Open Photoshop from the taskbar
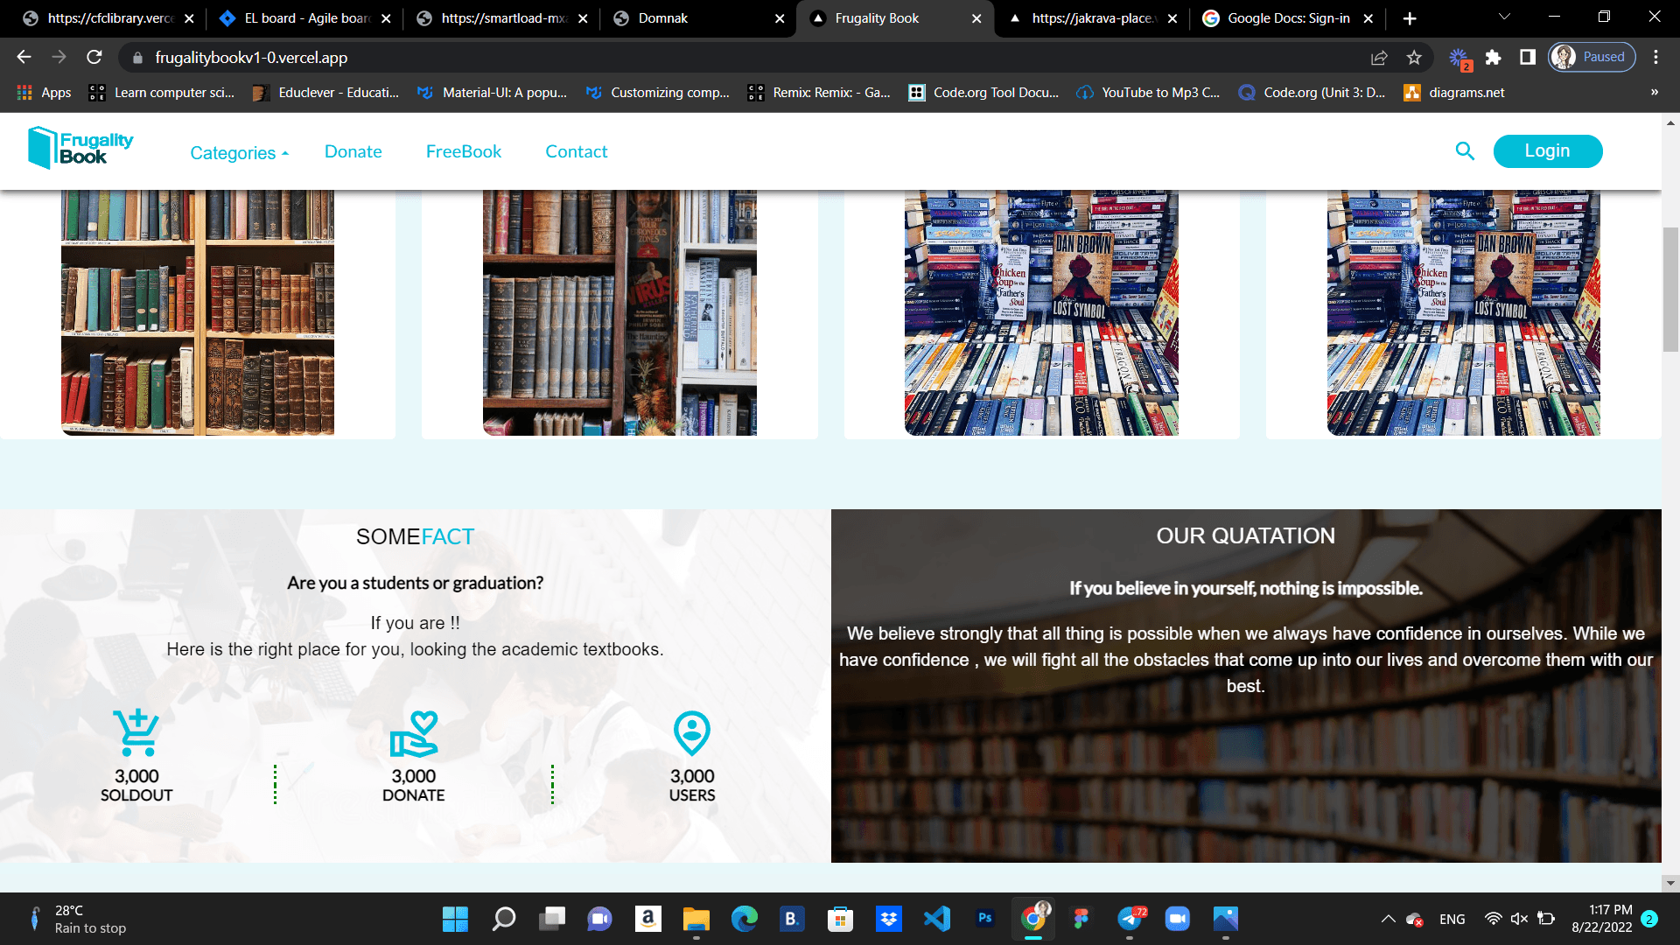Screen dimensions: 1680x945 985,919
